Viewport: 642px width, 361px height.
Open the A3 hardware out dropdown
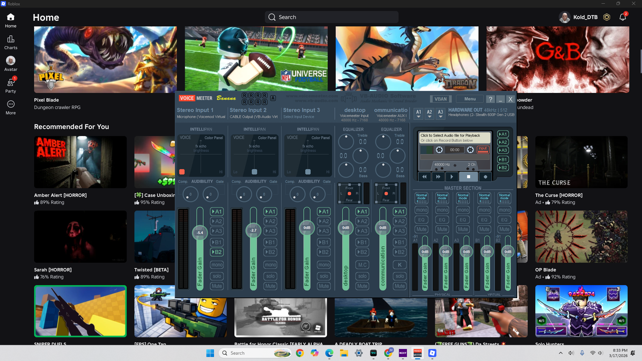[440, 113]
